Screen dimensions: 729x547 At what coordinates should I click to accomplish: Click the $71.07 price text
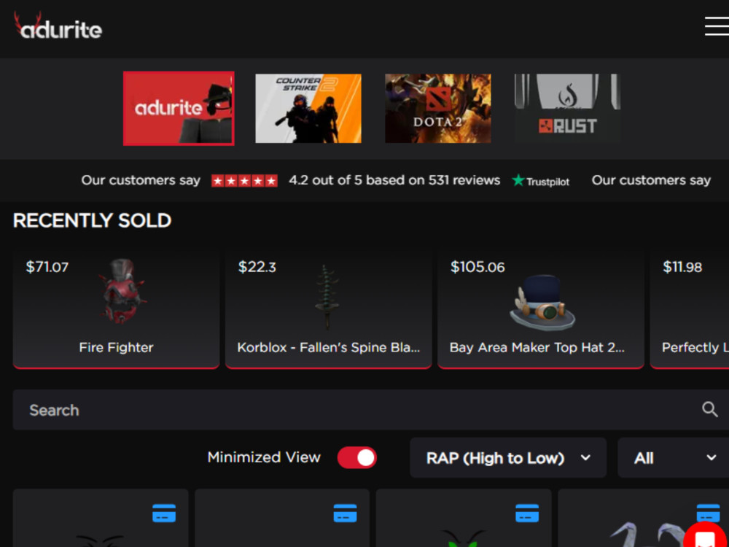47,267
